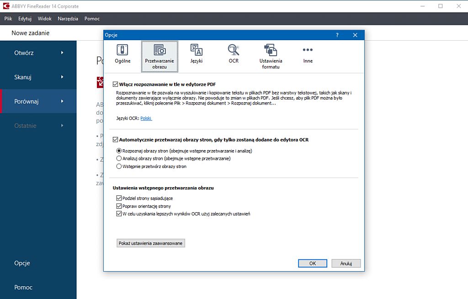The image size is (468, 299).
Task: Select Analizuj obrazy stron radio option
Action: [119, 158]
